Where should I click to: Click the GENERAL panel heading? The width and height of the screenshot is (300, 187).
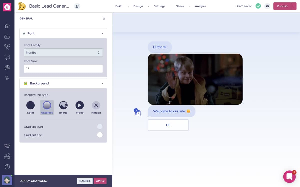coord(26,19)
